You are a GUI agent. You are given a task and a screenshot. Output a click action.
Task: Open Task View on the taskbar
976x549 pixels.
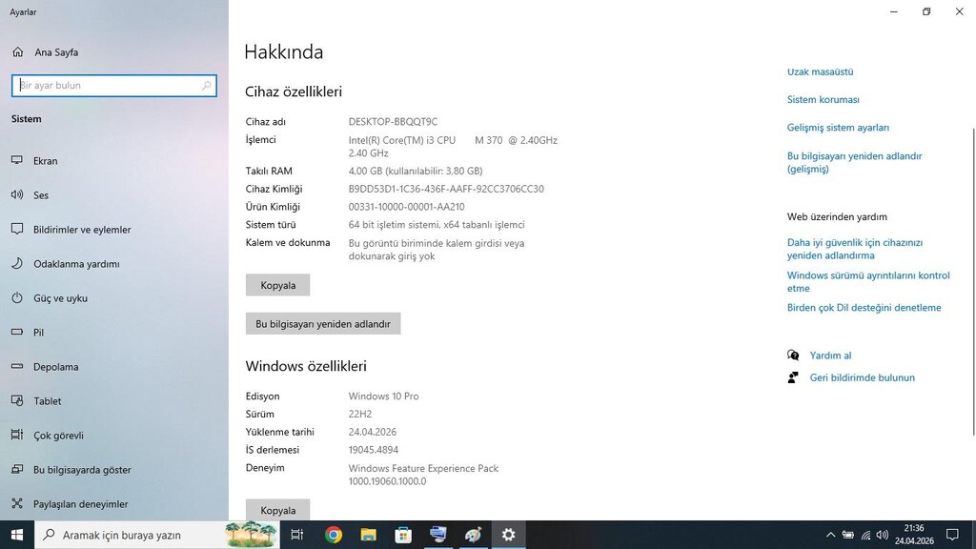[x=297, y=535]
